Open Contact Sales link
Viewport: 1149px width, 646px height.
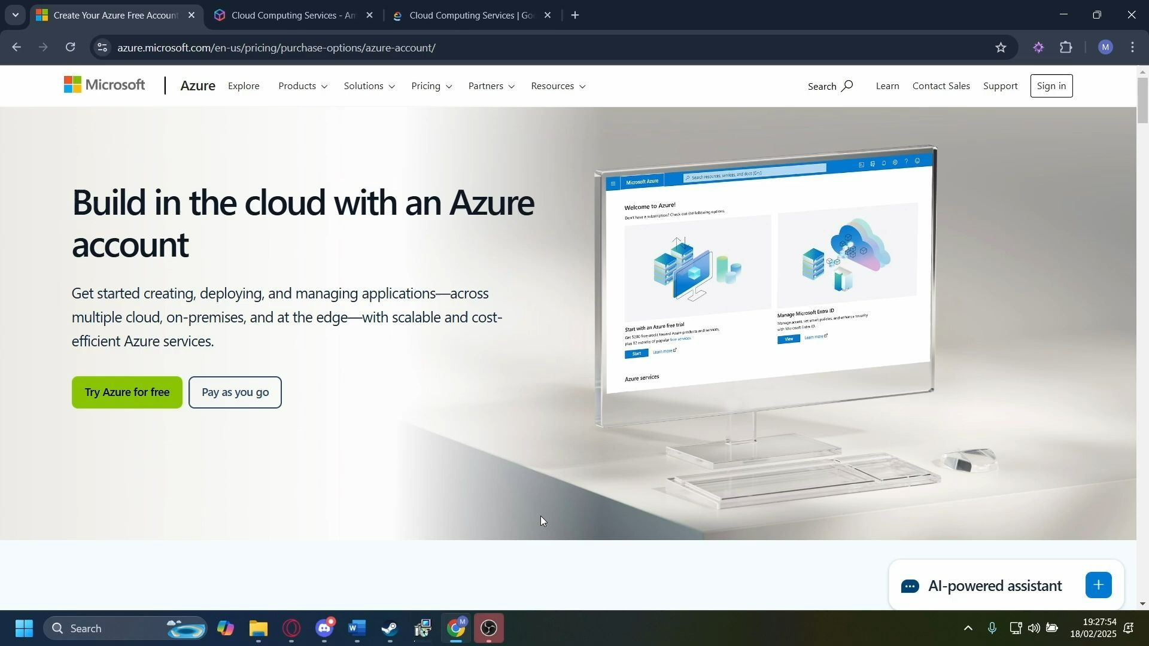[941, 86]
